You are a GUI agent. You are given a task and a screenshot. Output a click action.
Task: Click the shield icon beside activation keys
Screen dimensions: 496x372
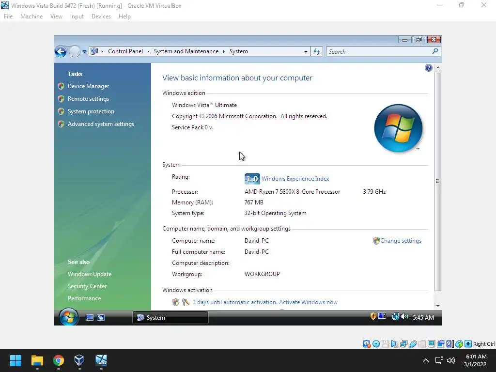[x=175, y=302]
